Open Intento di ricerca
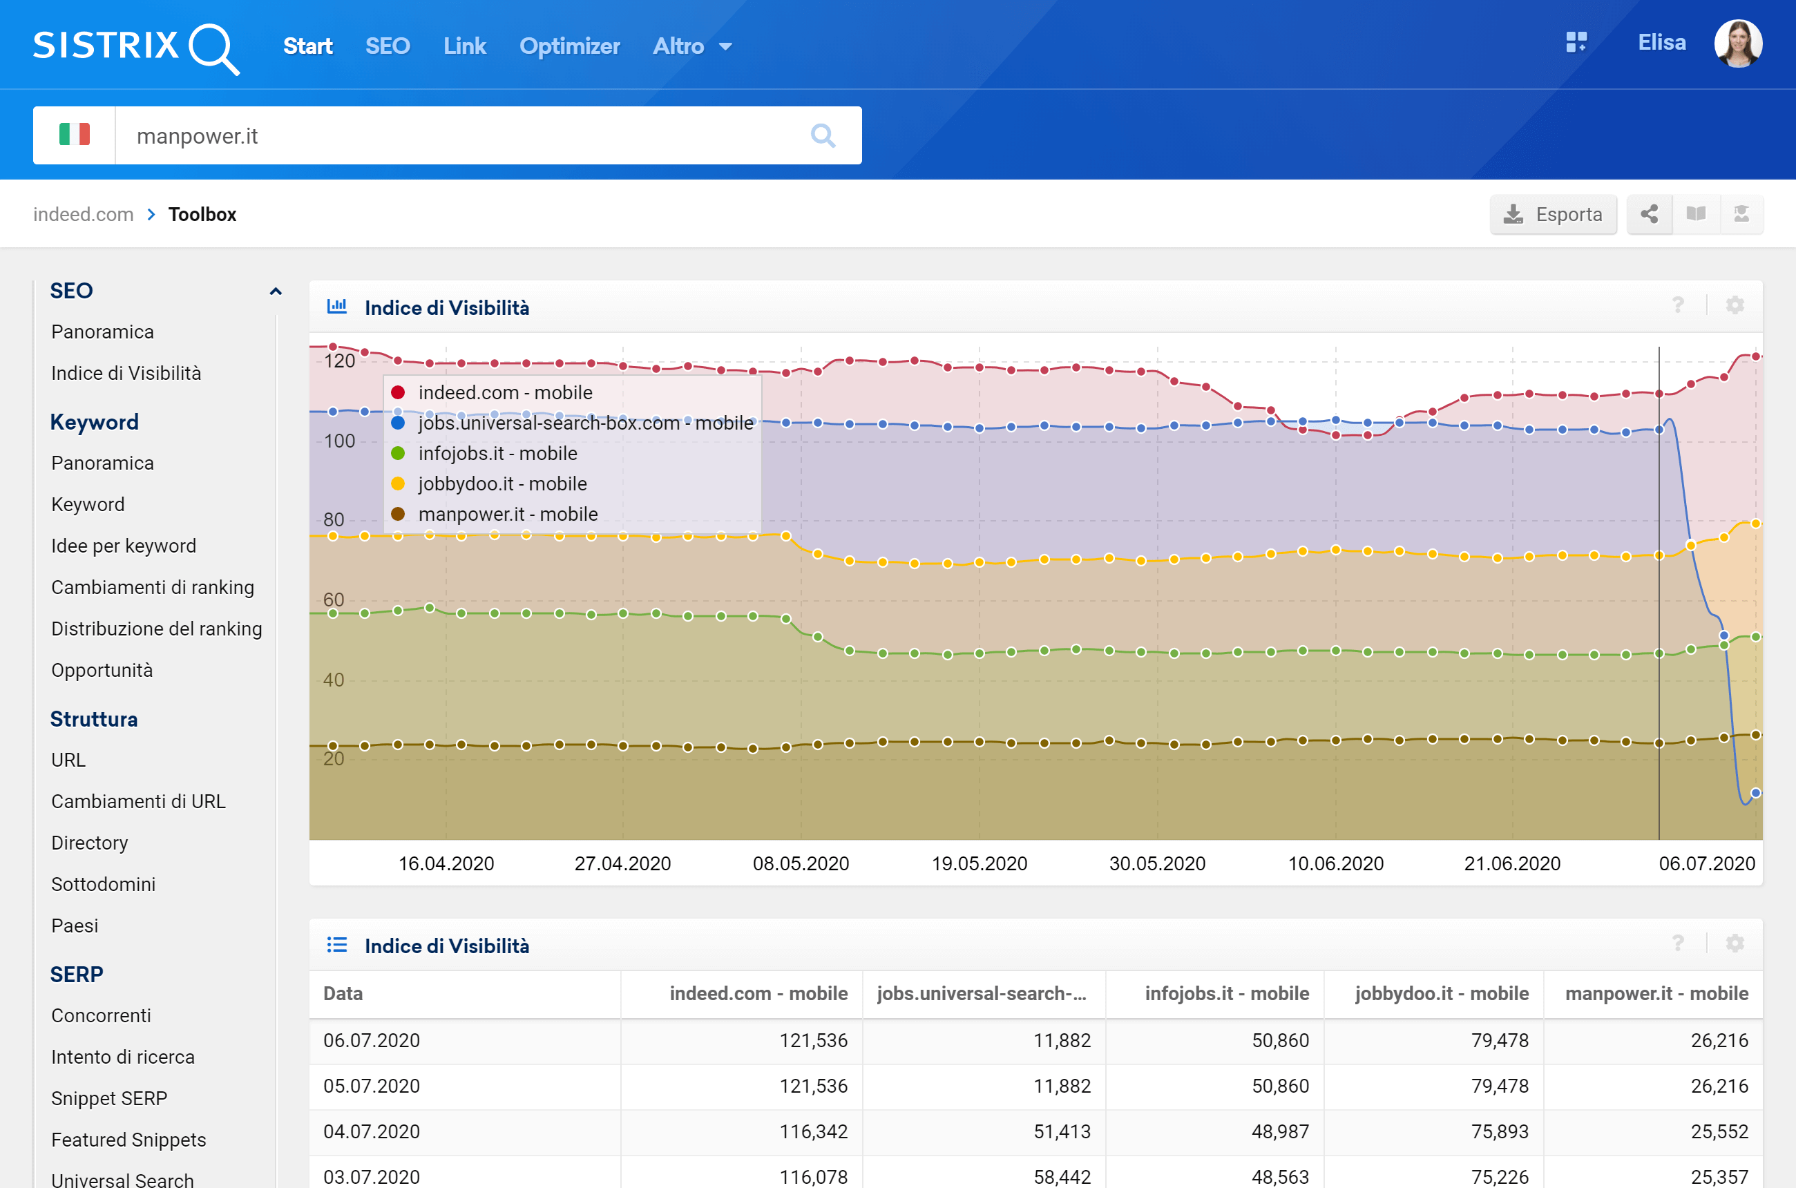This screenshot has height=1188, width=1796. coord(123,1057)
